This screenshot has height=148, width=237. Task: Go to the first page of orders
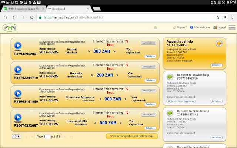(26, 137)
